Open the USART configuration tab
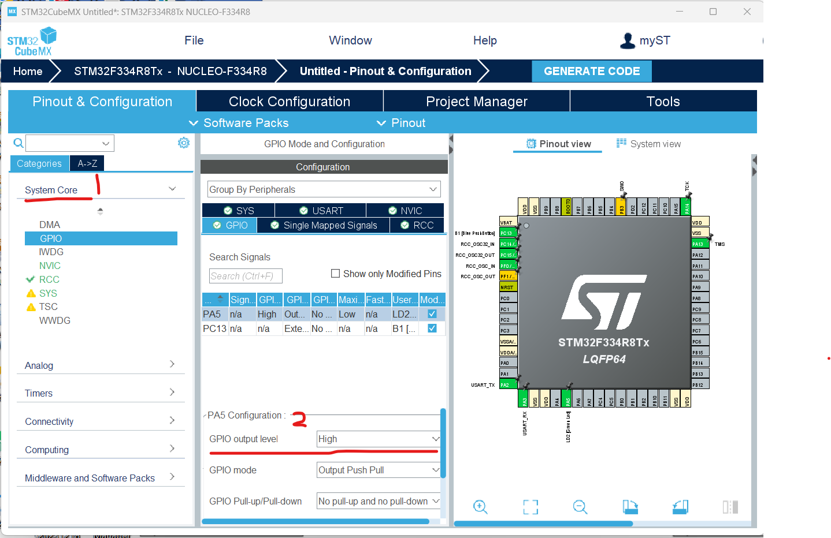 point(321,211)
